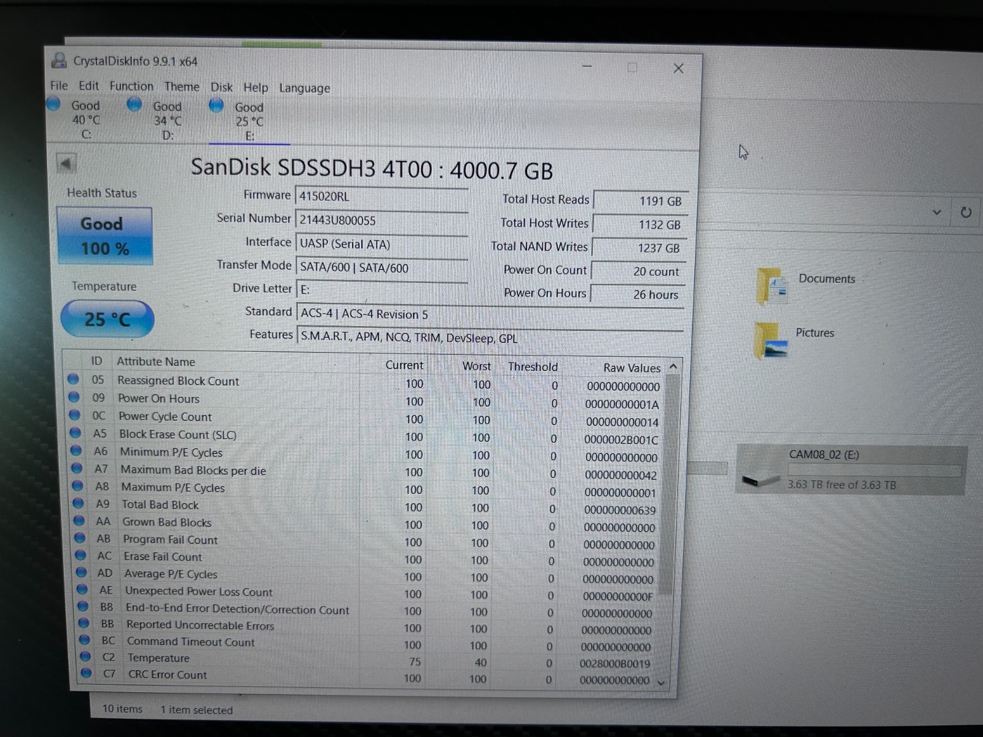Viewport: 983px width, 737px height.
Task: Click status circle for Block Erase Count (SLC)
Action: coord(75,432)
